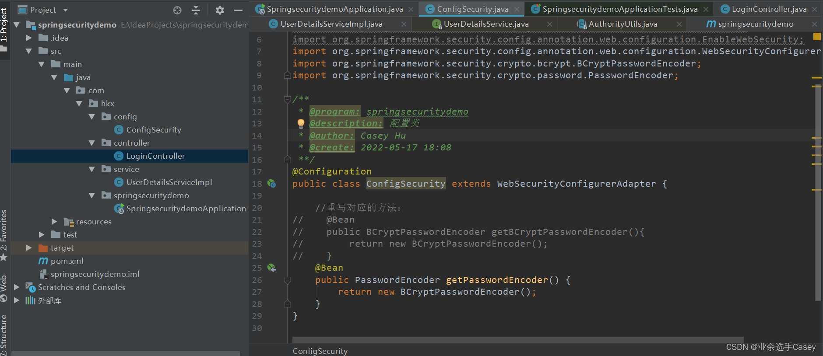The image size is (823, 356).
Task: Click the Scratches and Consoles icon
Action: 30,287
